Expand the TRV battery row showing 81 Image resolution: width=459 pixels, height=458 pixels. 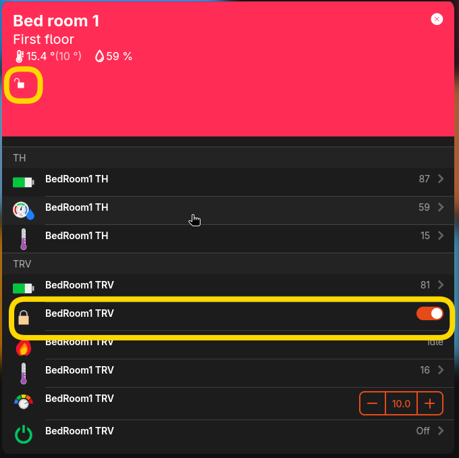[441, 285]
